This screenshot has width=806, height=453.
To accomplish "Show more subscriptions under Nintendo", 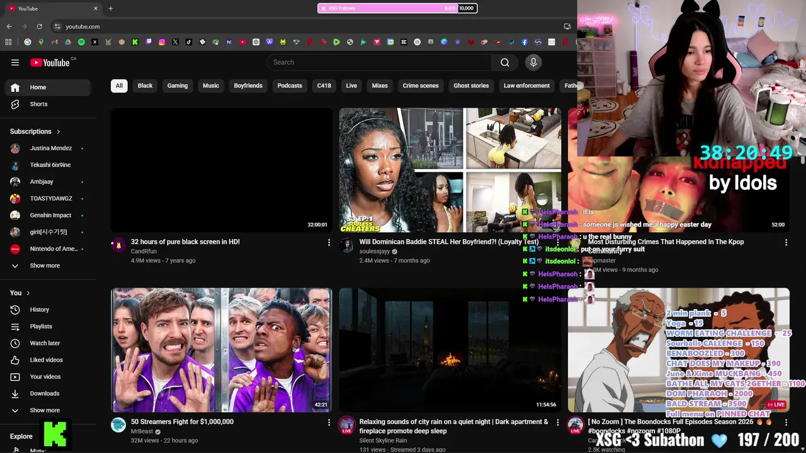I will click(x=48, y=266).
